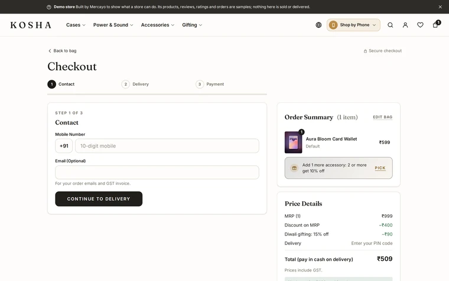View wishlist via heart icon
Image resolution: width=449 pixels, height=281 pixels.
420,25
